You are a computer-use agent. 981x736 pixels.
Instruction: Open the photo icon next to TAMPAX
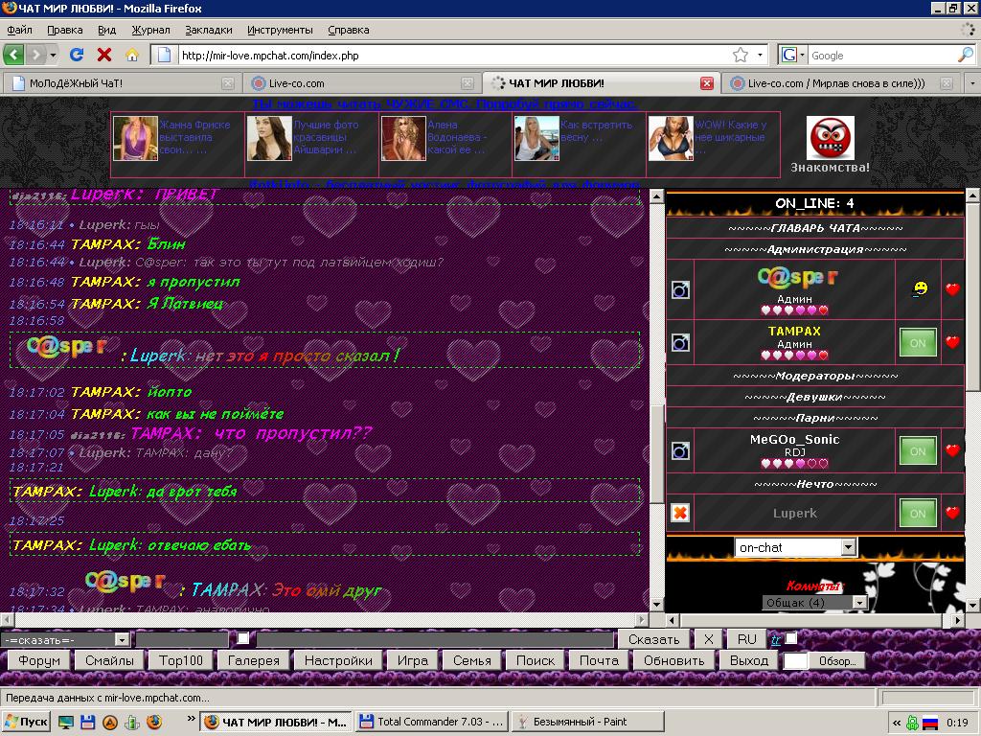tap(680, 342)
